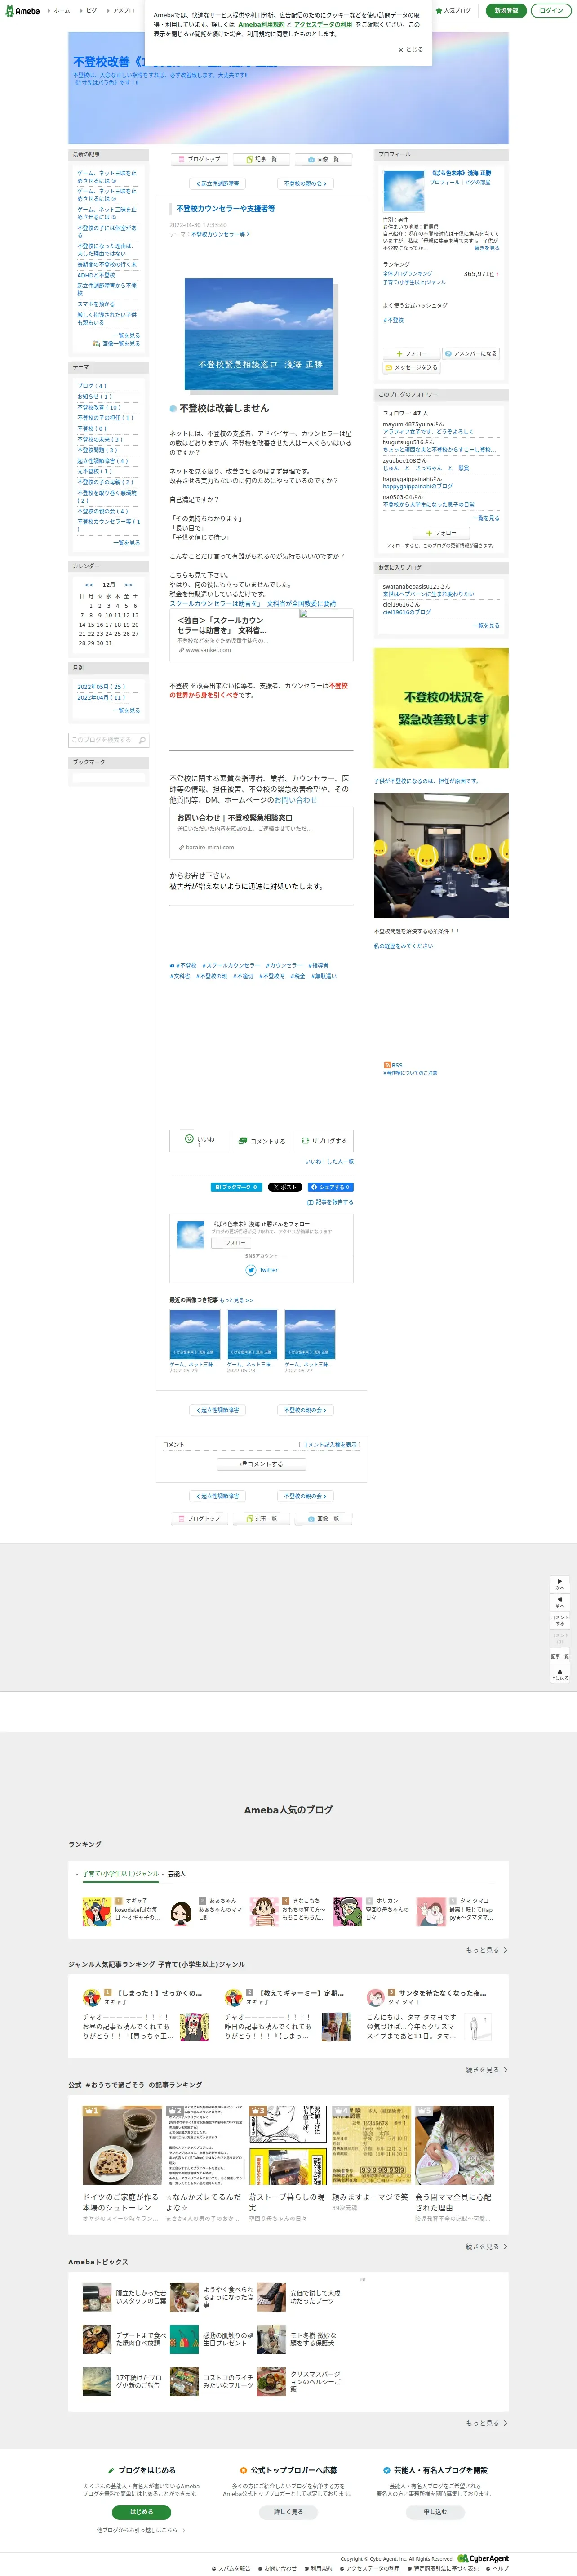Click the 上に戻る back-to-top control
The width and height of the screenshot is (577, 2576).
coord(560,1674)
